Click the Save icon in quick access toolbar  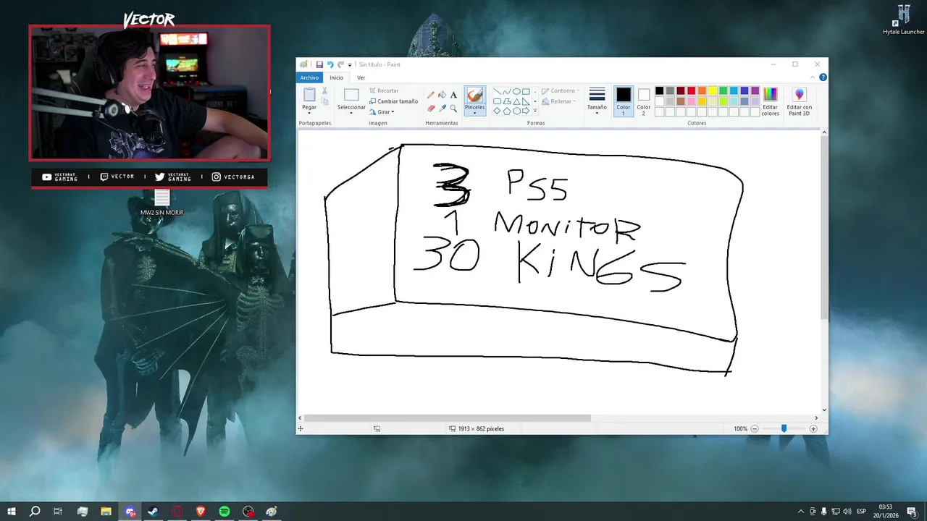click(319, 64)
